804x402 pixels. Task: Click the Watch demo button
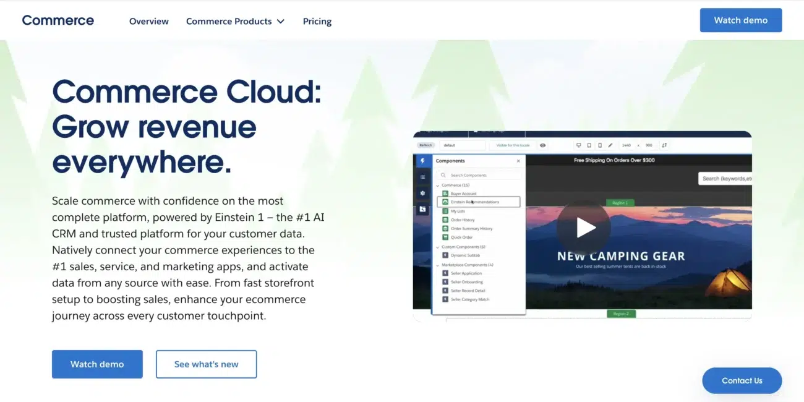[741, 20]
